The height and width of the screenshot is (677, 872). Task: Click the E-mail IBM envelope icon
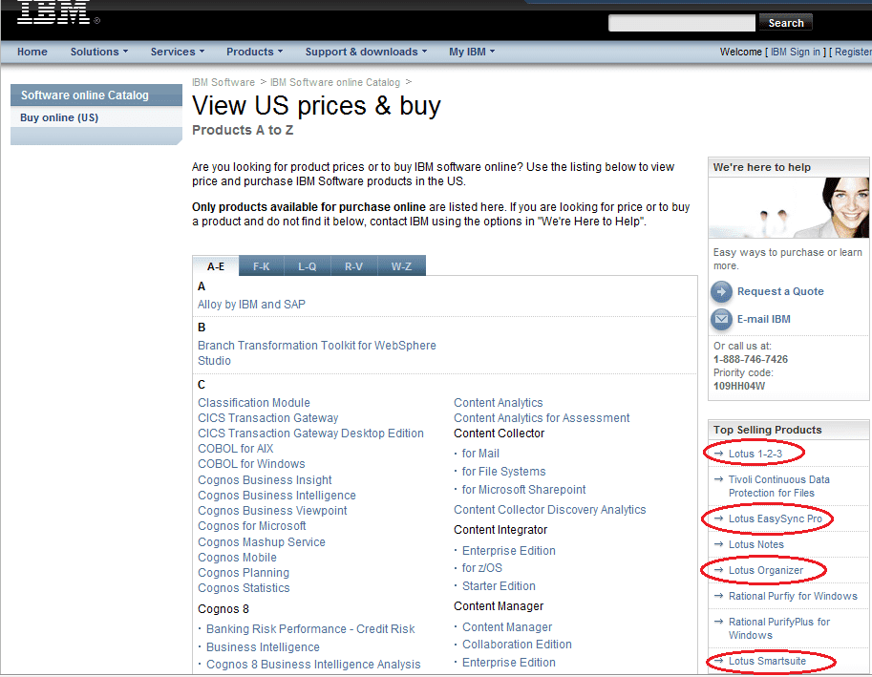pos(722,319)
